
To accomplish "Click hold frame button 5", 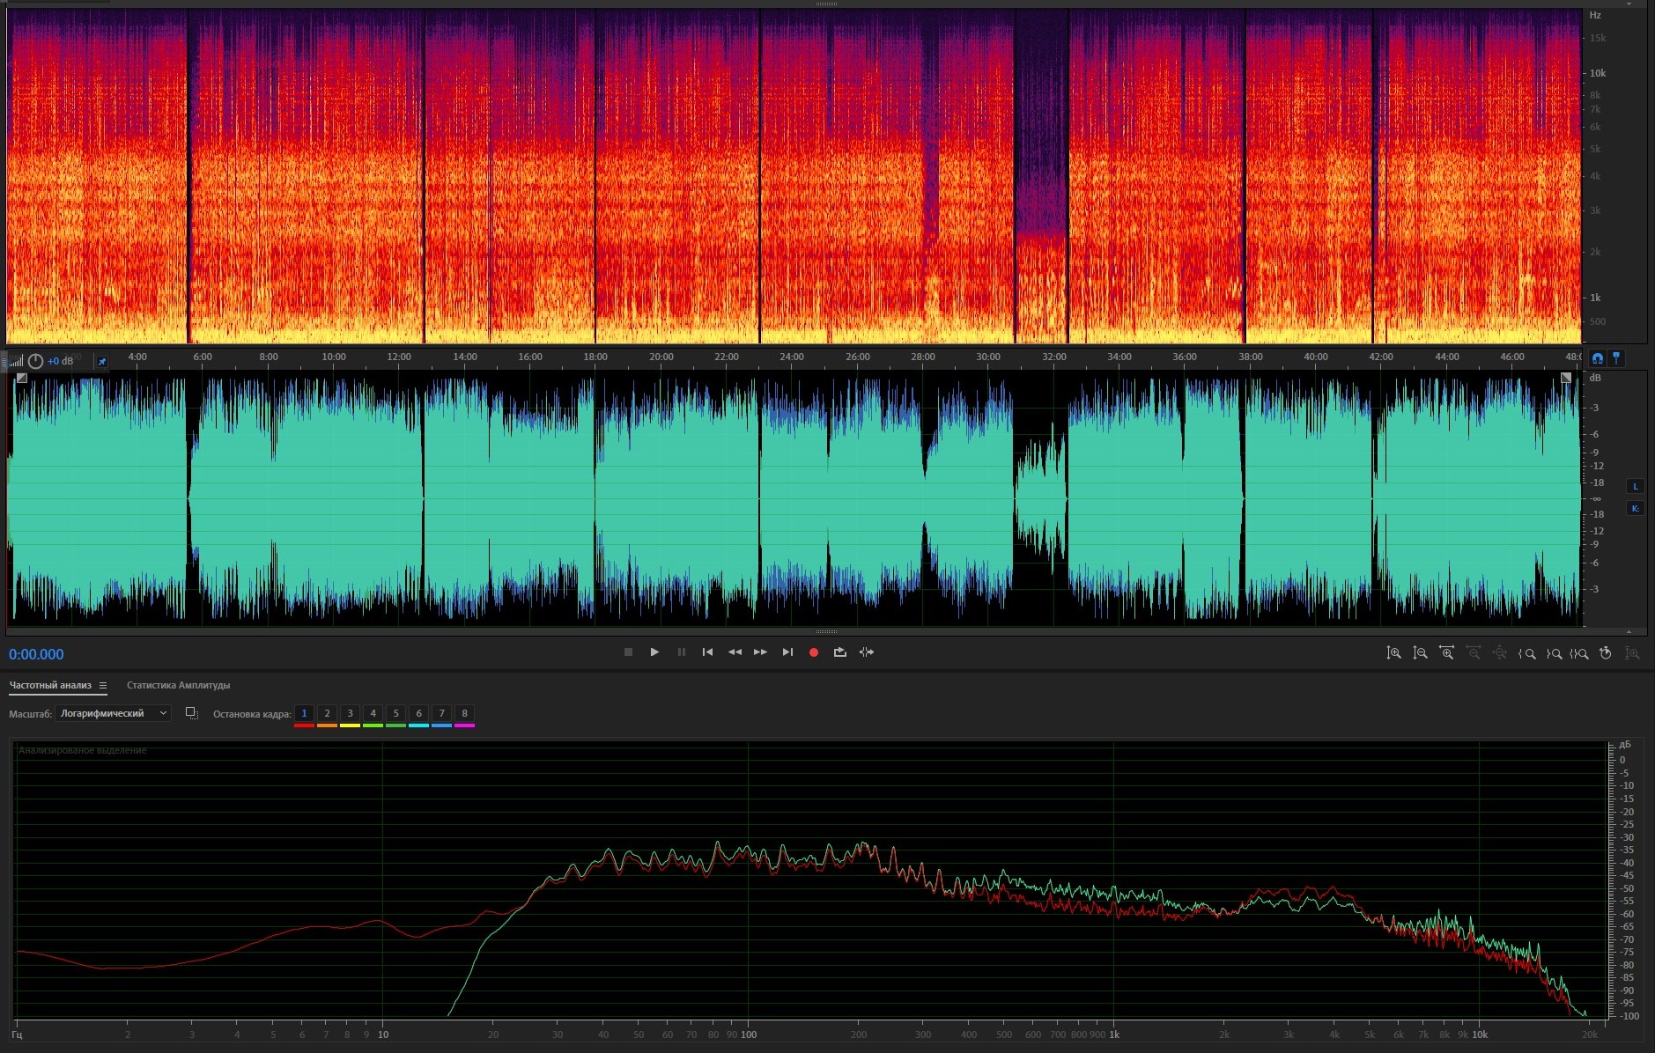I will pos(395,713).
